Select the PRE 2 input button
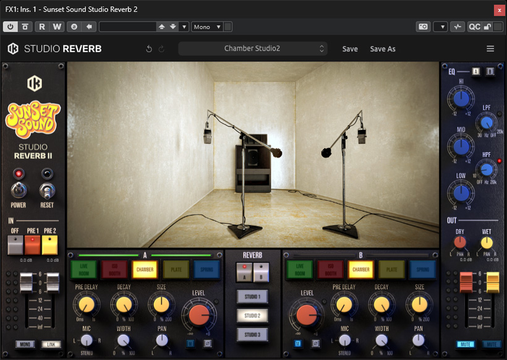This screenshot has width=507, height=360. click(49, 245)
